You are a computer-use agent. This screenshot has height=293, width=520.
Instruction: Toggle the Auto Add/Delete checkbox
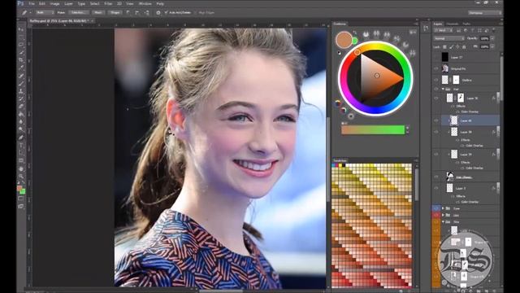coord(166,13)
